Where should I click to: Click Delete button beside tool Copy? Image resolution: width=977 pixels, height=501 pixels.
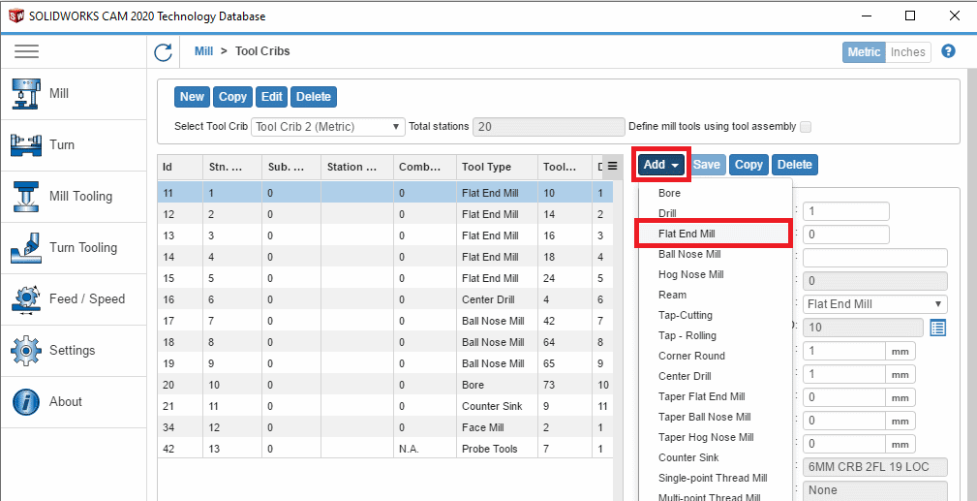tap(794, 165)
